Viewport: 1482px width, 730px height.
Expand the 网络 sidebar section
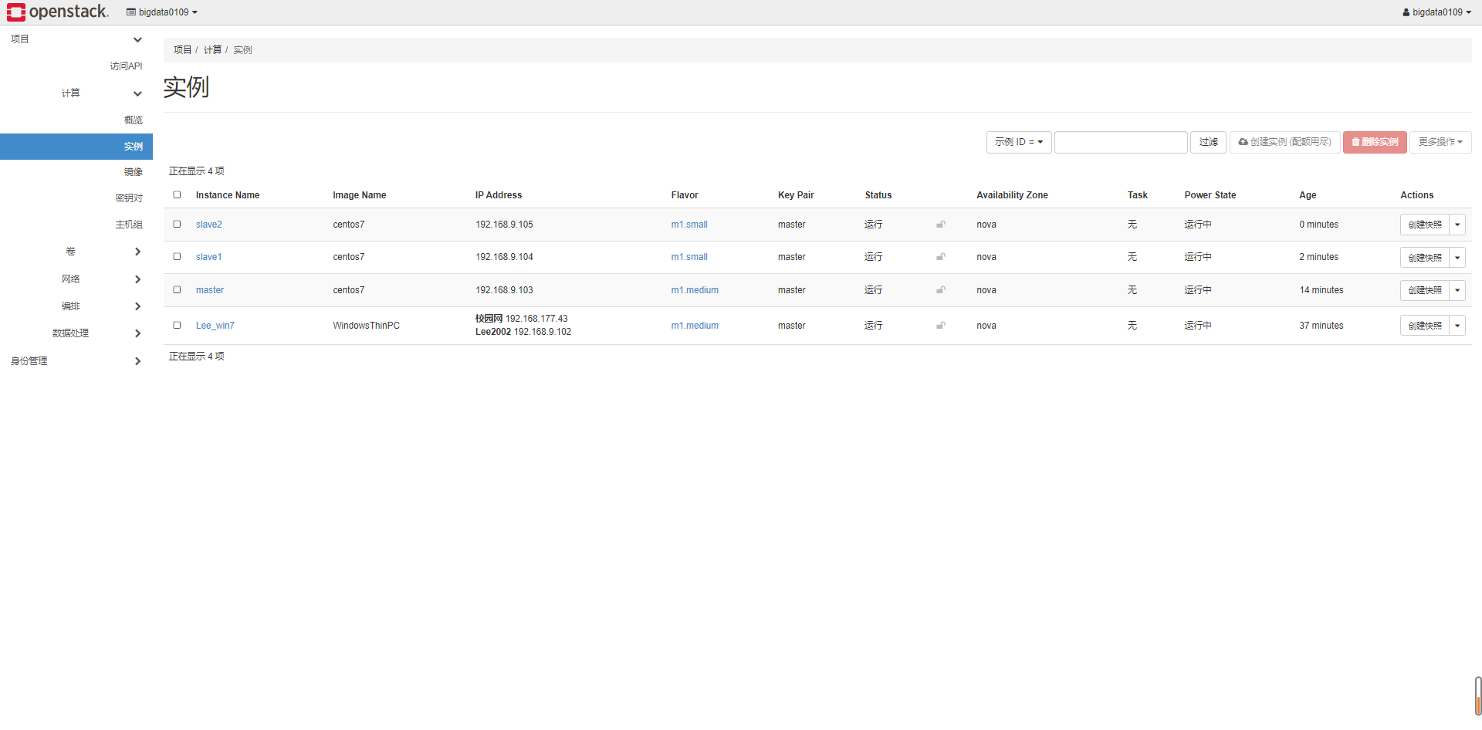click(x=76, y=279)
